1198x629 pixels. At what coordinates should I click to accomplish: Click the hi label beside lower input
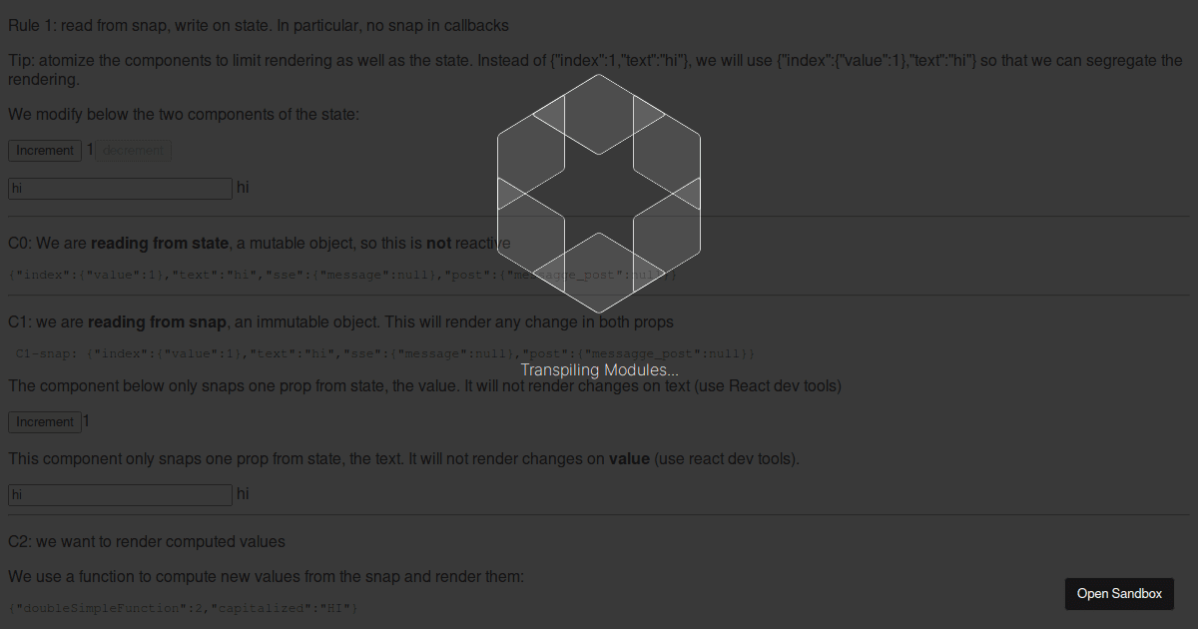(x=243, y=494)
